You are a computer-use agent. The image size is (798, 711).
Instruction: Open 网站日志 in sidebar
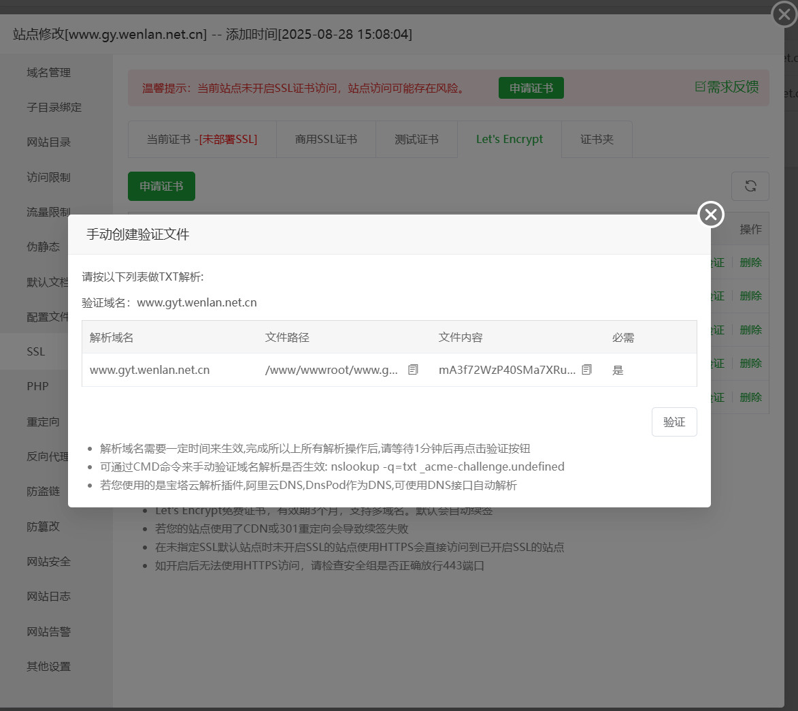pyautogui.click(x=49, y=597)
